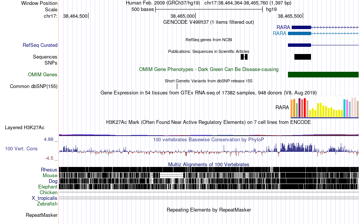Click the Human Feb. 2009 (GRCh37/hg19) assembly text

(x=163, y=3)
